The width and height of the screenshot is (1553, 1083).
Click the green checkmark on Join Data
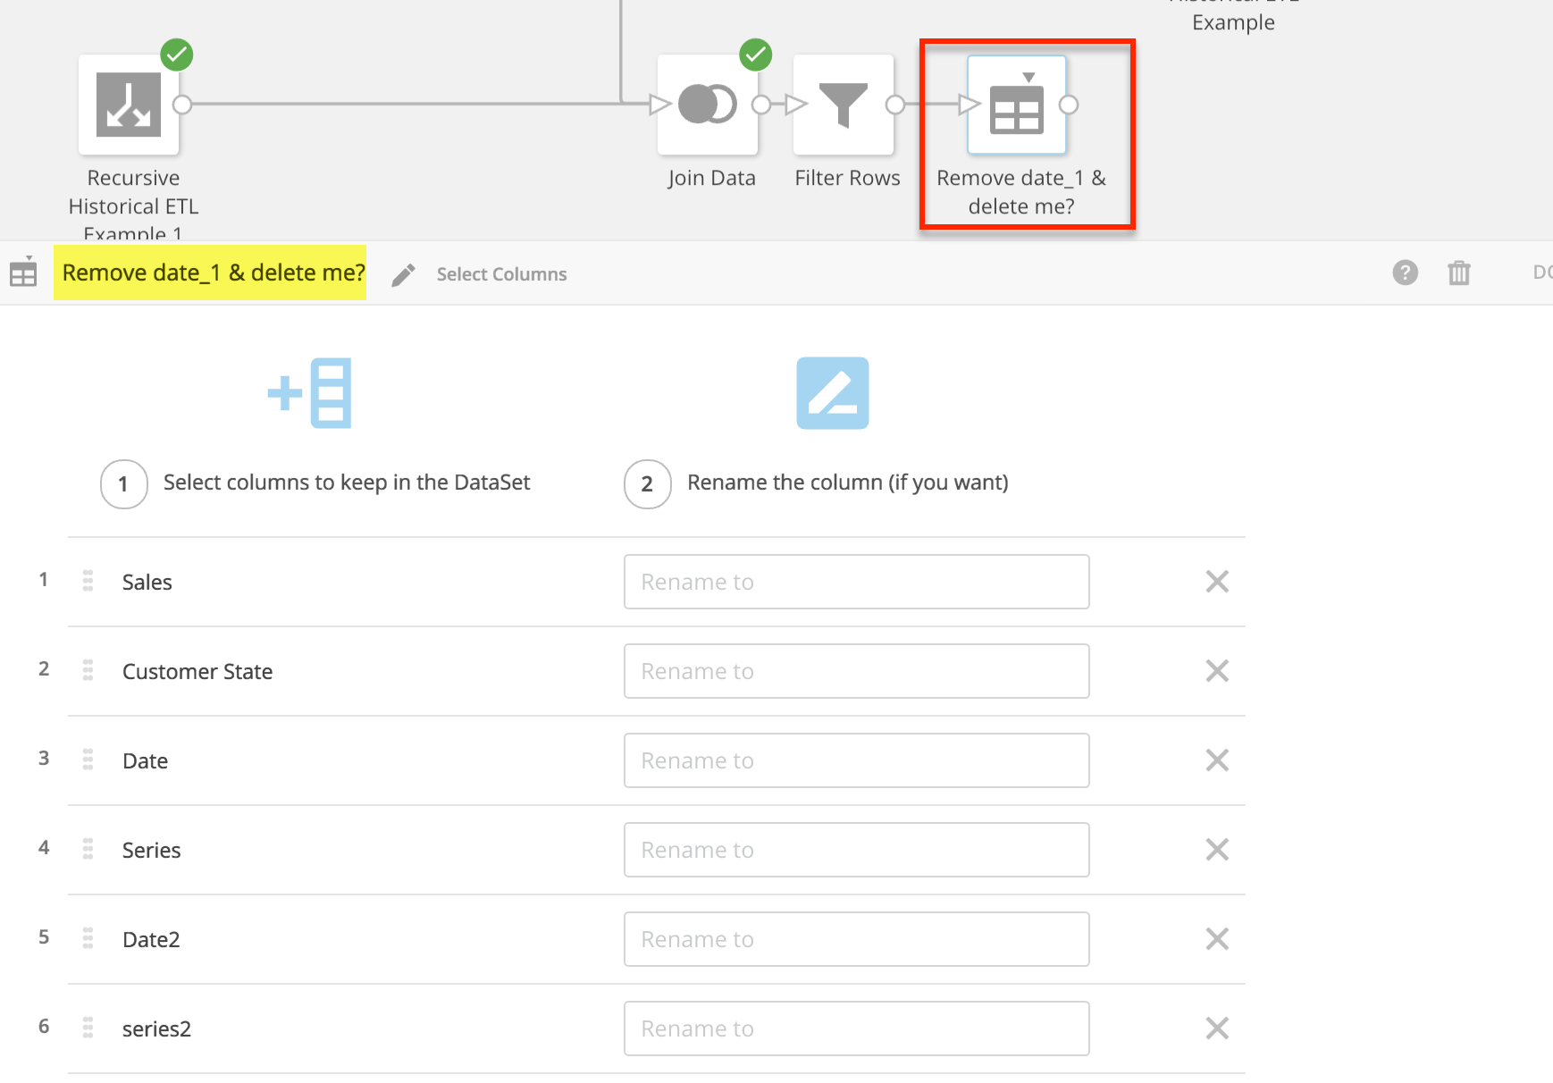coord(755,55)
